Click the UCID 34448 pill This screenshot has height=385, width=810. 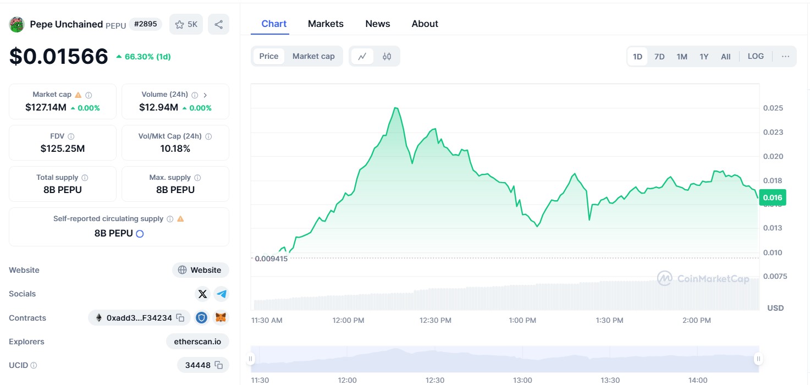click(x=203, y=365)
